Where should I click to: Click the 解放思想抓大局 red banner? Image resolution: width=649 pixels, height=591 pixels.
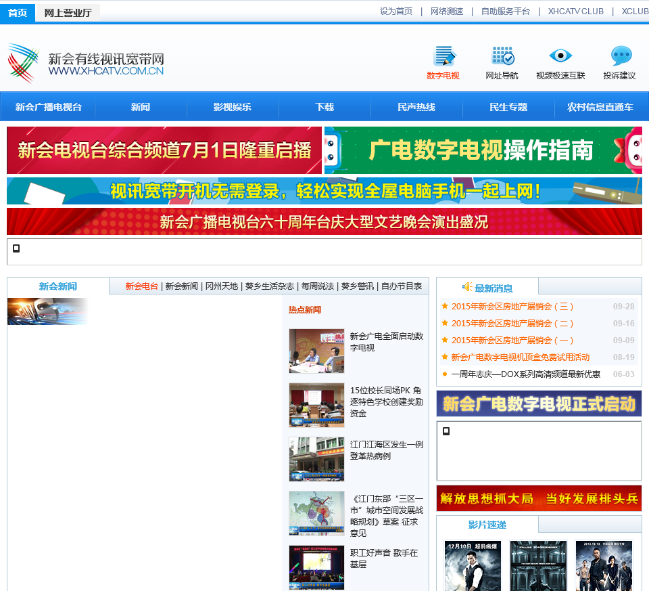coord(539,498)
